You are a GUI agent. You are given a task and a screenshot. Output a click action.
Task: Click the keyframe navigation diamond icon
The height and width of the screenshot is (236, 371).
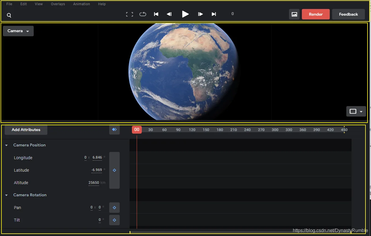pos(114,130)
